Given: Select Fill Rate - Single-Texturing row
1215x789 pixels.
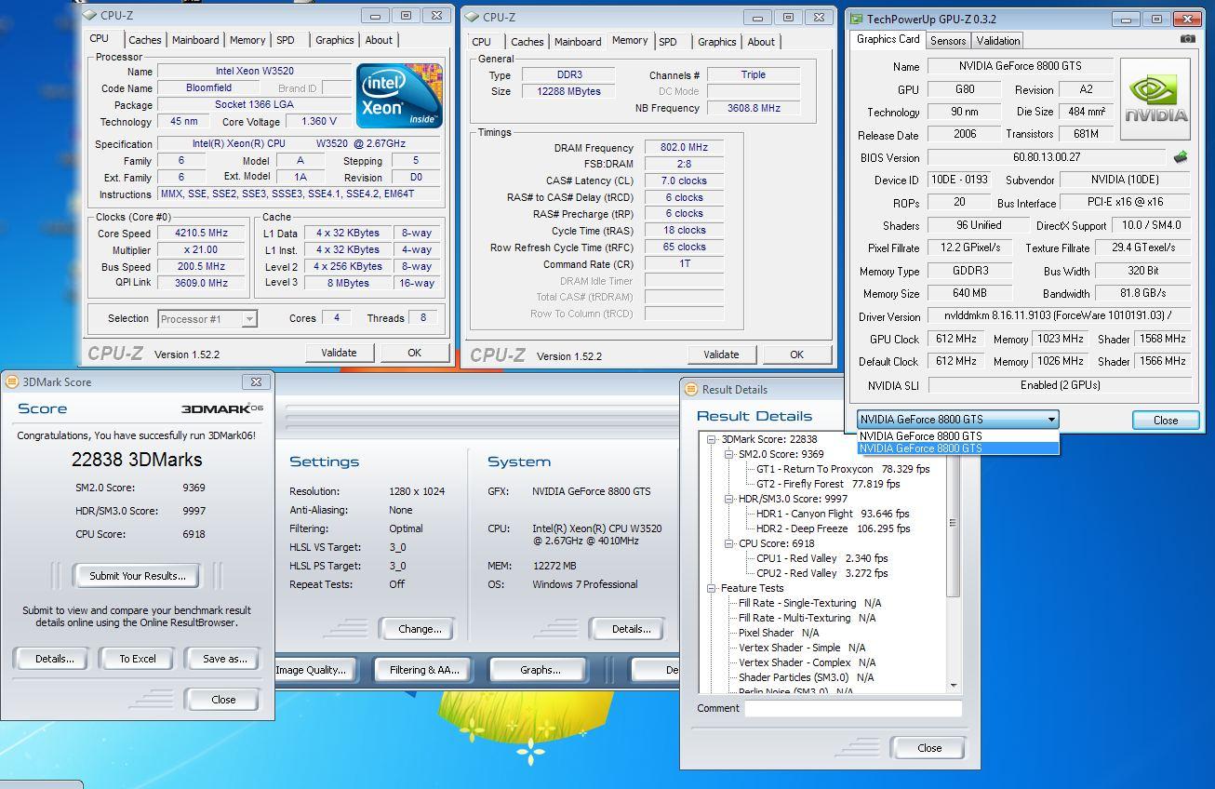Looking at the screenshot, I should pyautogui.click(x=809, y=603).
